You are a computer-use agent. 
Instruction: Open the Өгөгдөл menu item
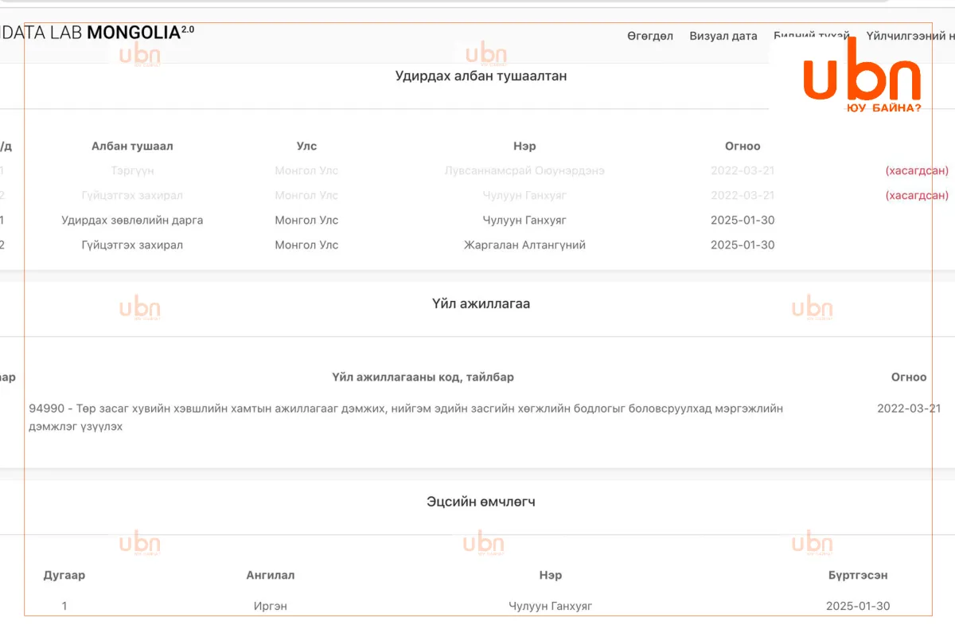(650, 36)
